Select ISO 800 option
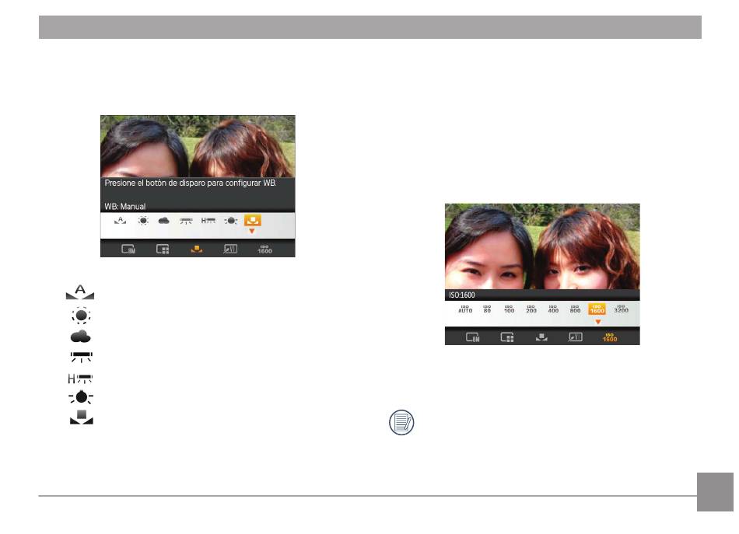The width and height of the screenshot is (739, 534). [x=575, y=309]
